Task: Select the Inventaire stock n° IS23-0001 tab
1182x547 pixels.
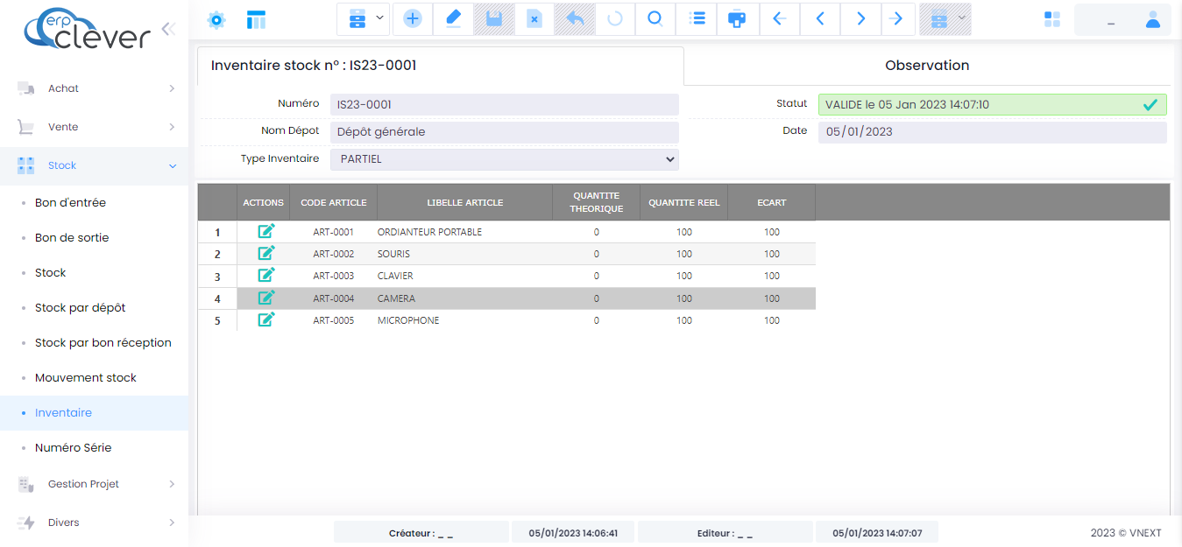Action: click(440, 66)
